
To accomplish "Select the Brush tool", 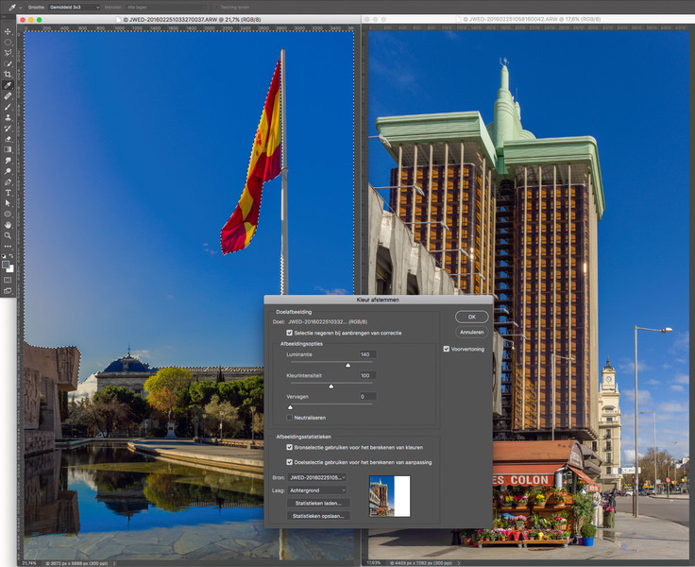I will (x=8, y=107).
